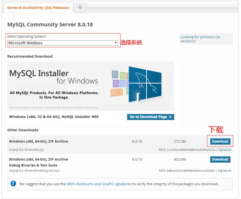Screen dimensions: 241x199
Task: Open the Select Operating System dropdown
Action: pos(62,43)
